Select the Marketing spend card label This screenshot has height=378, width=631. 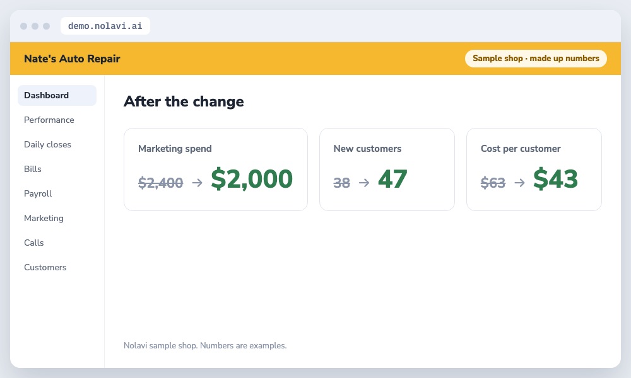point(175,148)
